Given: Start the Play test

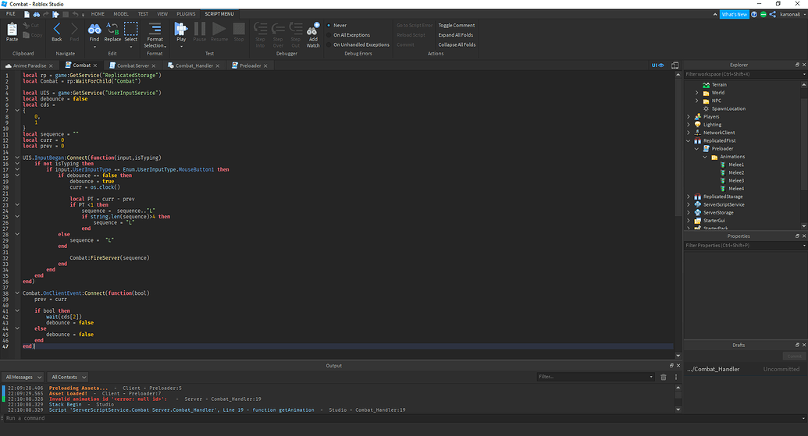Looking at the screenshot, I should tap(181, 28).
